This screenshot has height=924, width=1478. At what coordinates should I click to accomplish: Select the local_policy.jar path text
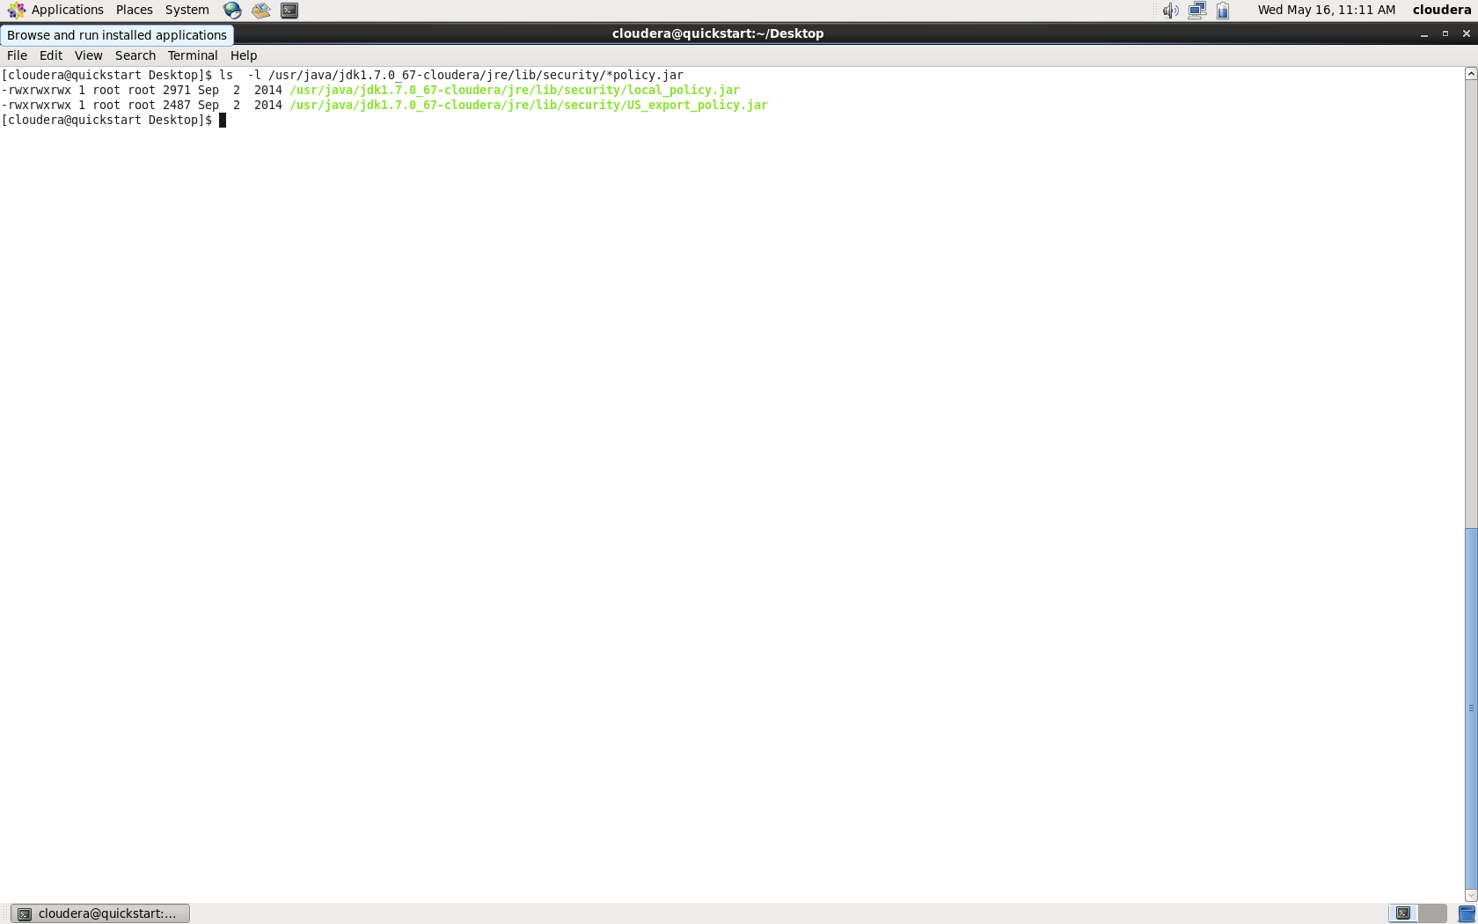coord(512,90)
